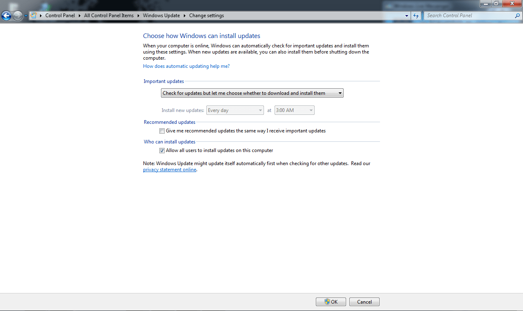Screen dimensions: 523x311
Task: Minimize the Control Panel window
Action: 485,3
